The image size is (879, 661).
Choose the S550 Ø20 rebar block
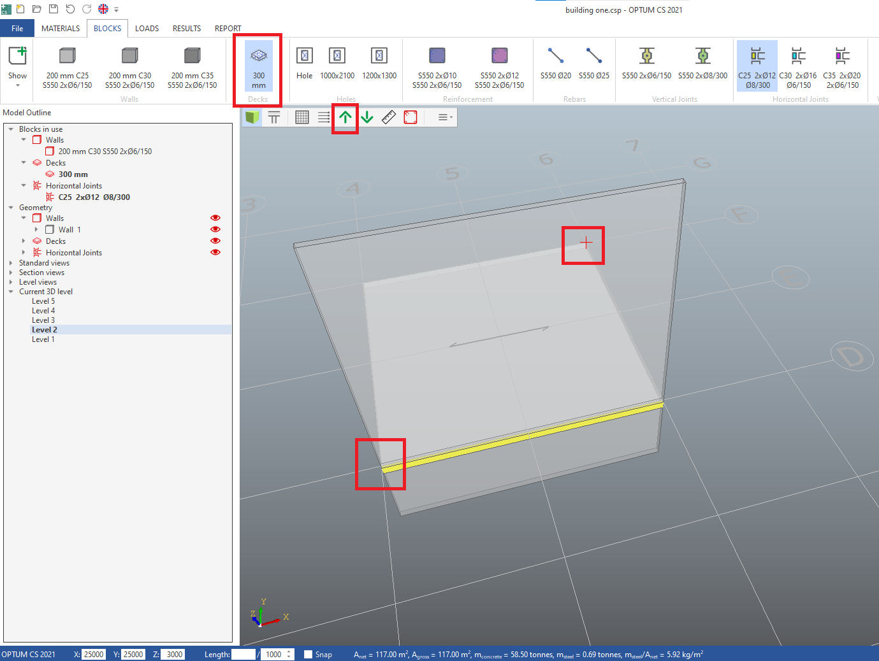tap(556, 64)
